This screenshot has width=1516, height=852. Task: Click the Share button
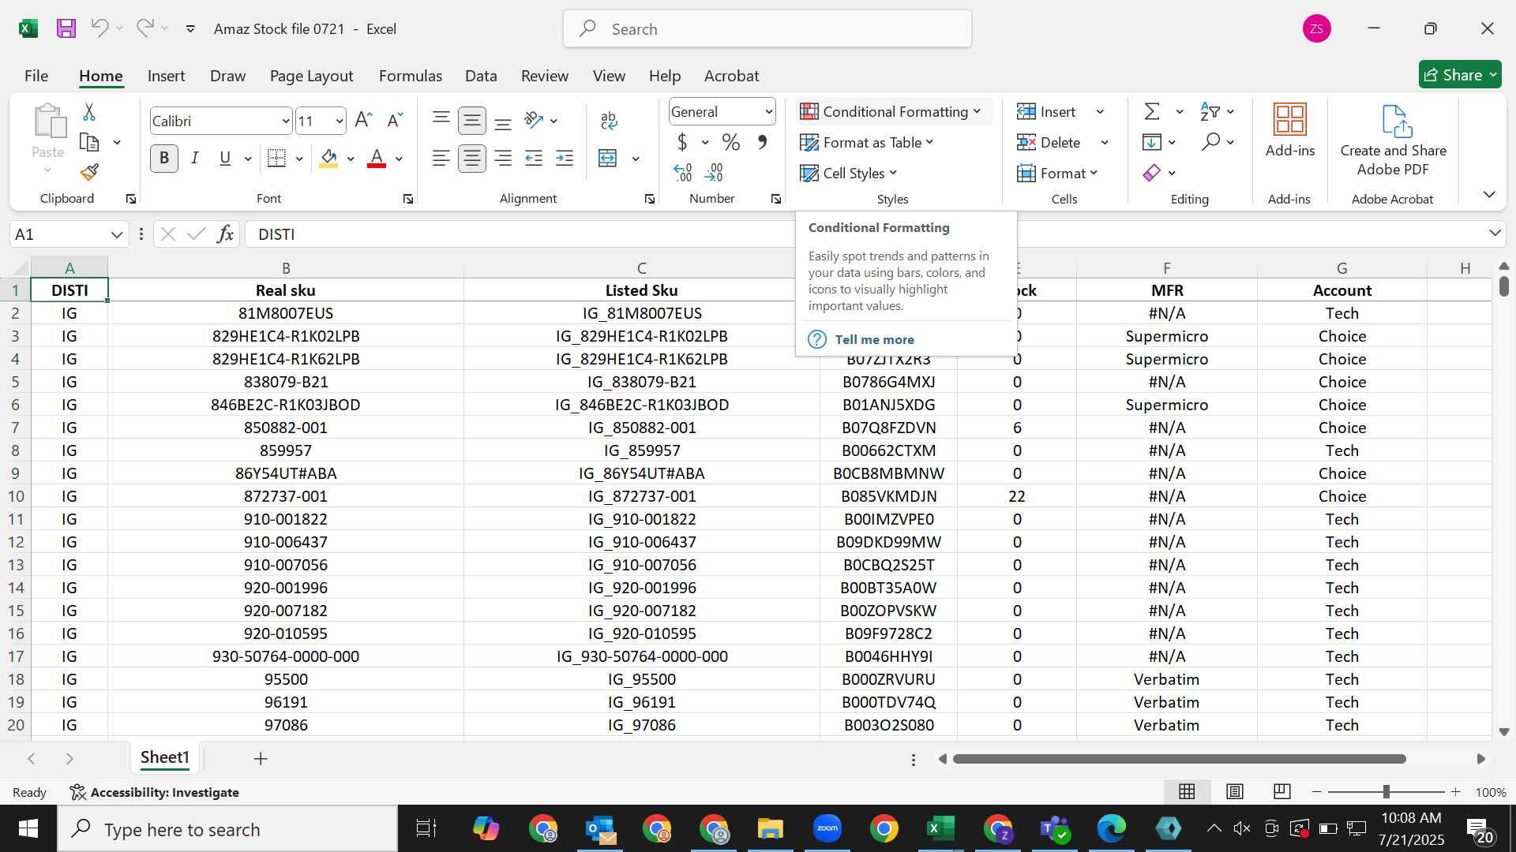pyautogui.click(x=1459, y=75)
